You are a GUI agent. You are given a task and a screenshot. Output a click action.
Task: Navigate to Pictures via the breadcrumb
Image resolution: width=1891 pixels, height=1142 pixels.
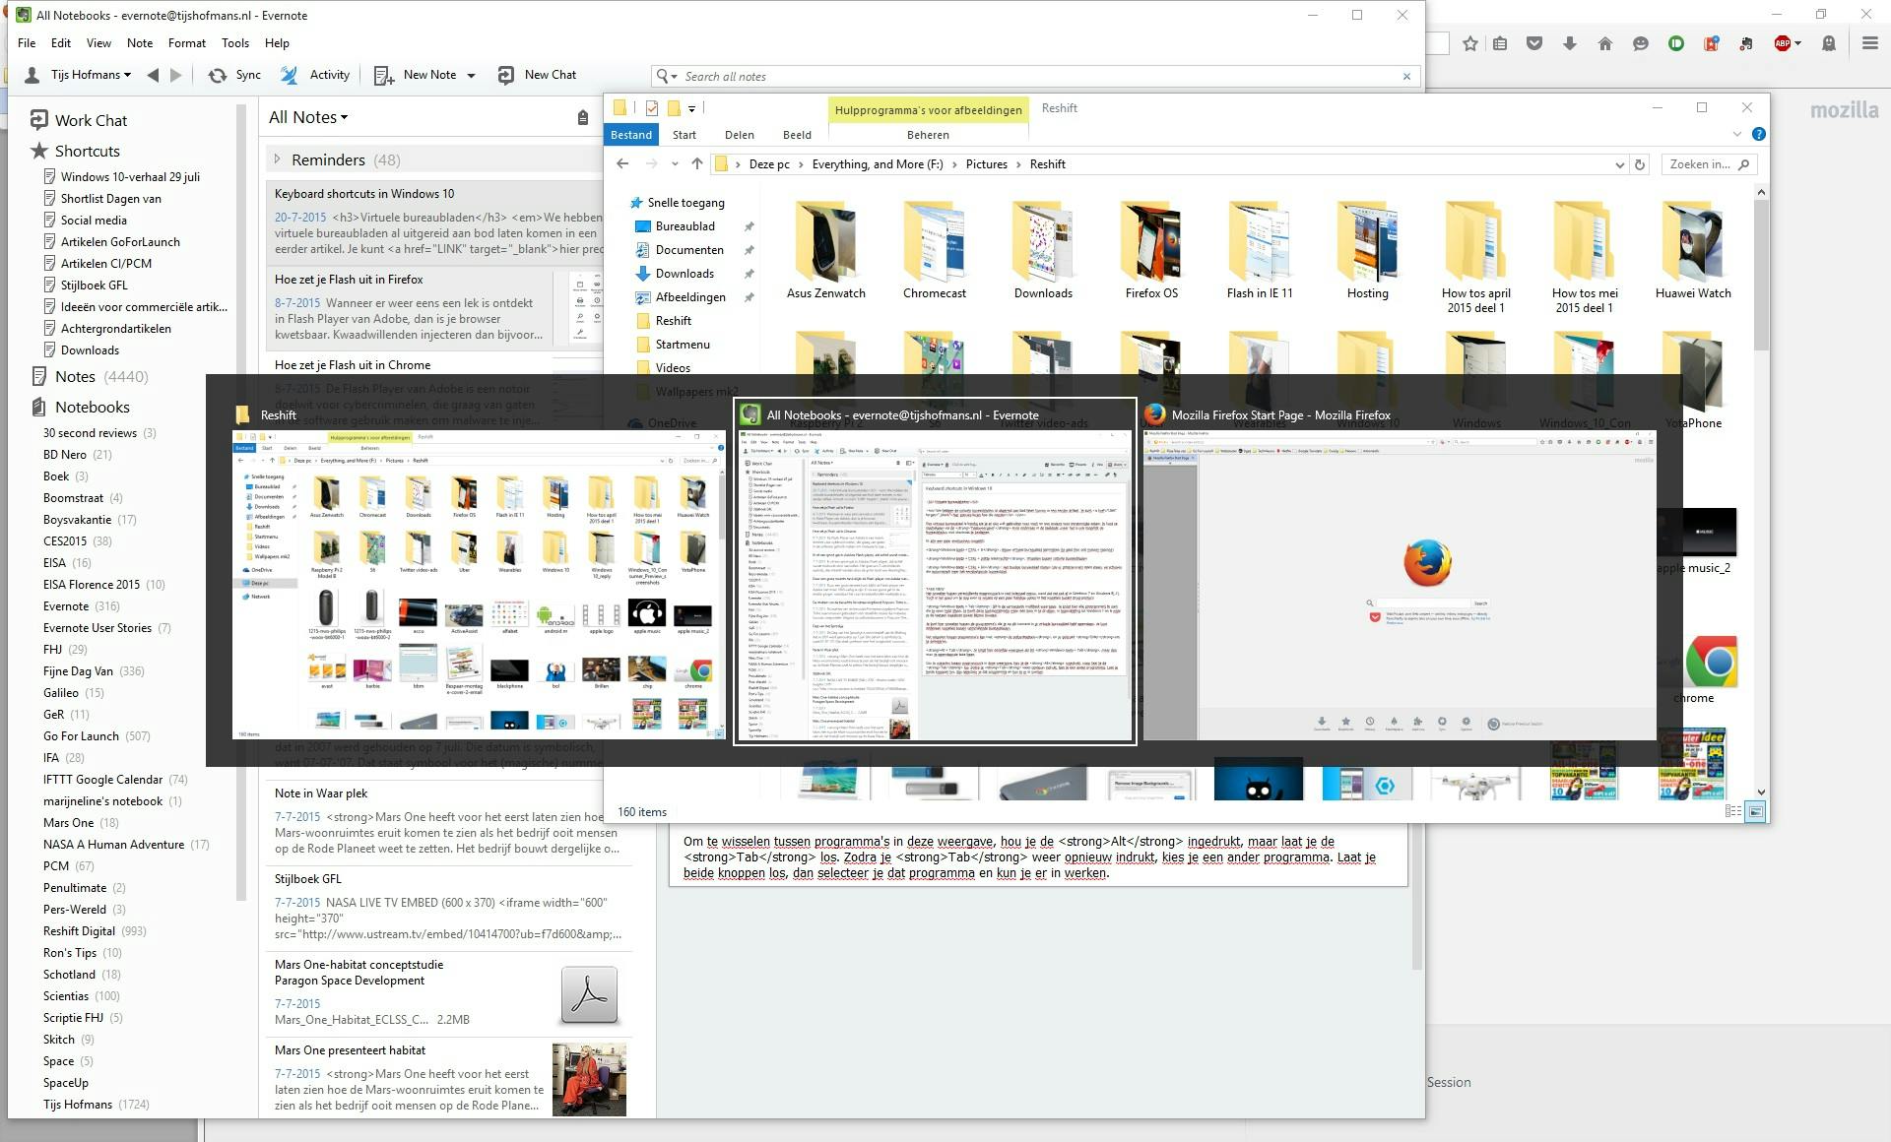click(987, 163)
